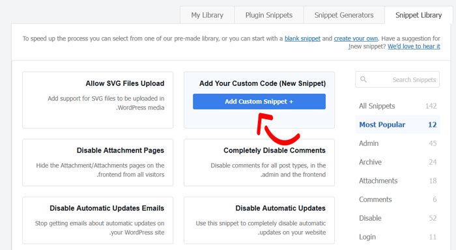Screen dimensions: 456x250
Task: Click the Add Your Custom Code heading
Action: pyautogui.click(x=263, y=83)
